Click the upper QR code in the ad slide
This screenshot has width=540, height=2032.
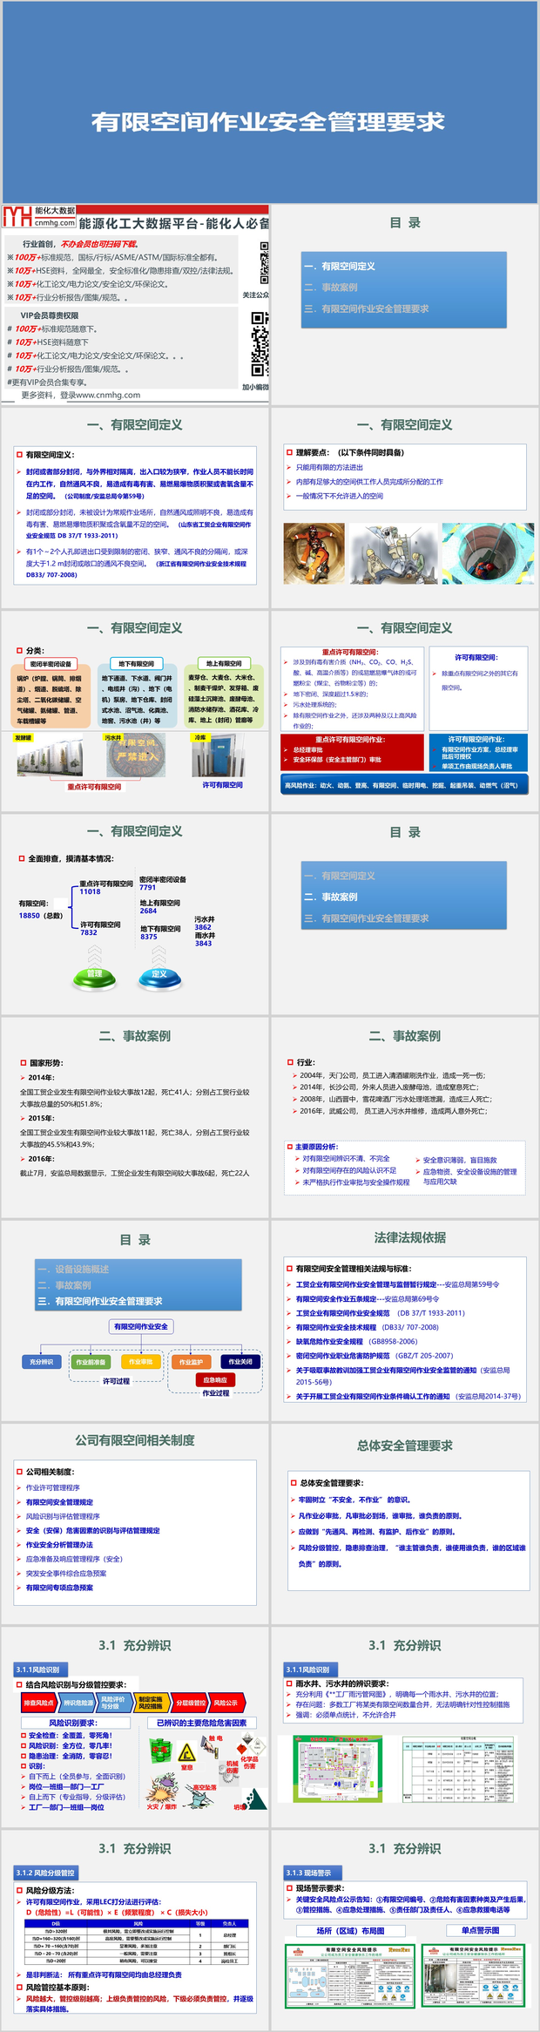tap(265, 261)
